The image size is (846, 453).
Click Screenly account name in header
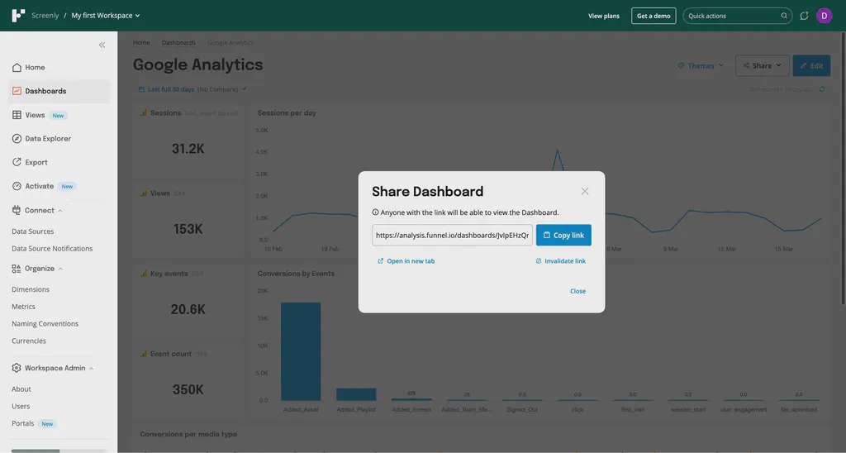coord(45,16)
